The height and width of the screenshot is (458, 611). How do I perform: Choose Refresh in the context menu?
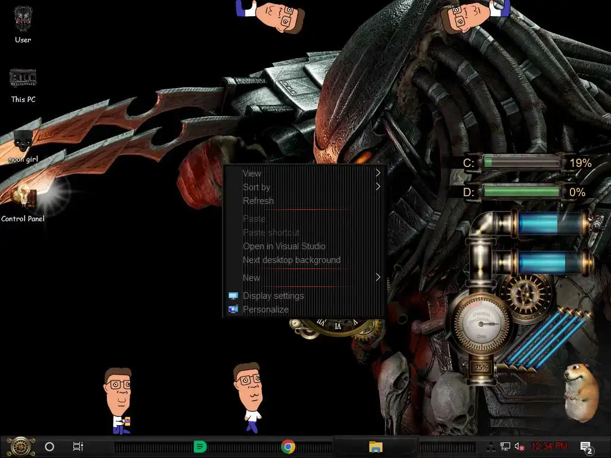pos(305,200)
